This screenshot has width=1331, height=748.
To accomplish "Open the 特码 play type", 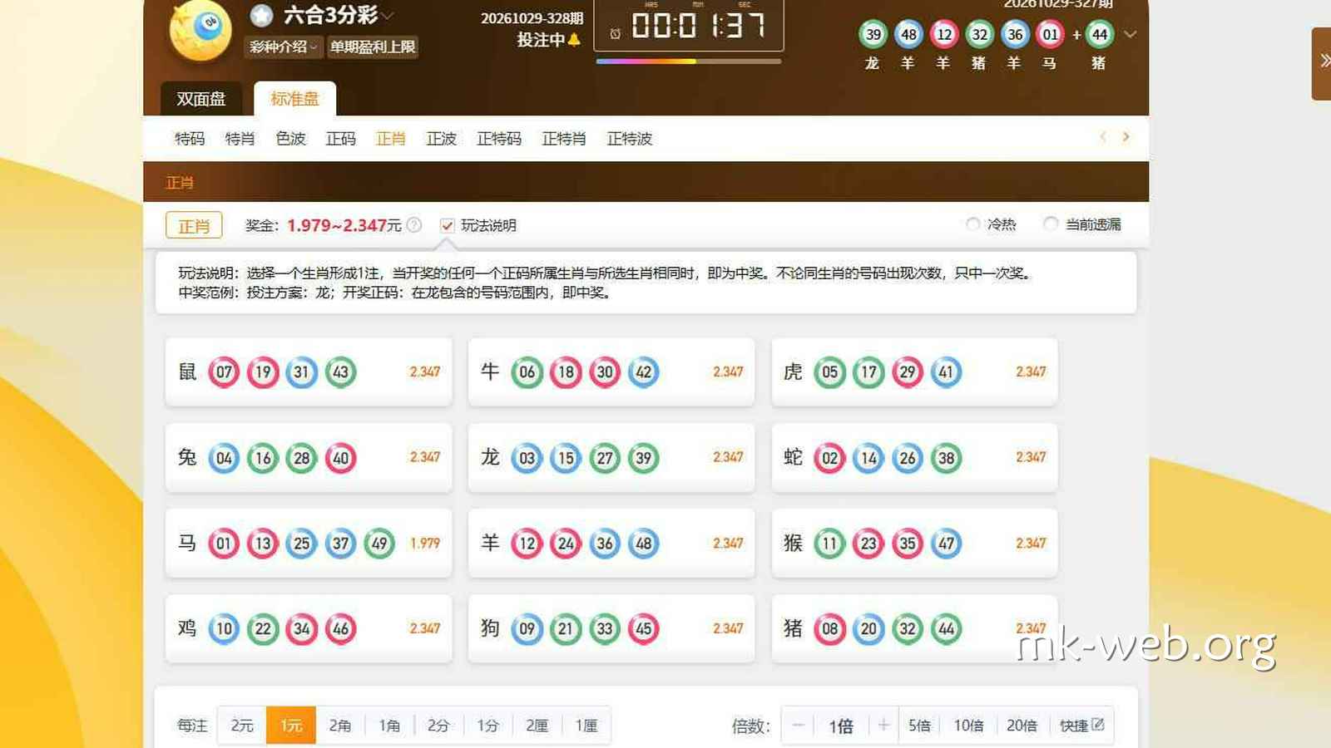I will [190, 139].
